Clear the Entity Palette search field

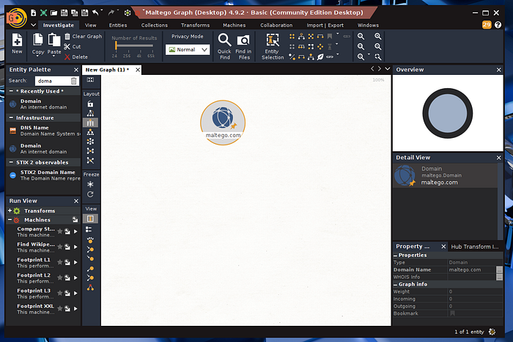pyautogui.click(x=73, y=81)
